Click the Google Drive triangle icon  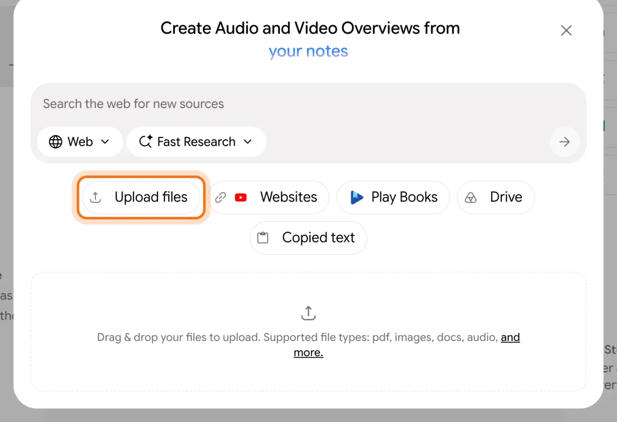pos(471,198)
